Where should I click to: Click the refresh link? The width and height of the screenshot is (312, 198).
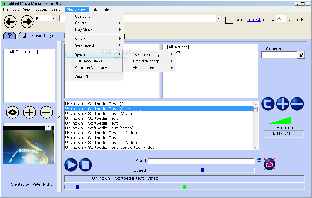(x=254, y=20)
